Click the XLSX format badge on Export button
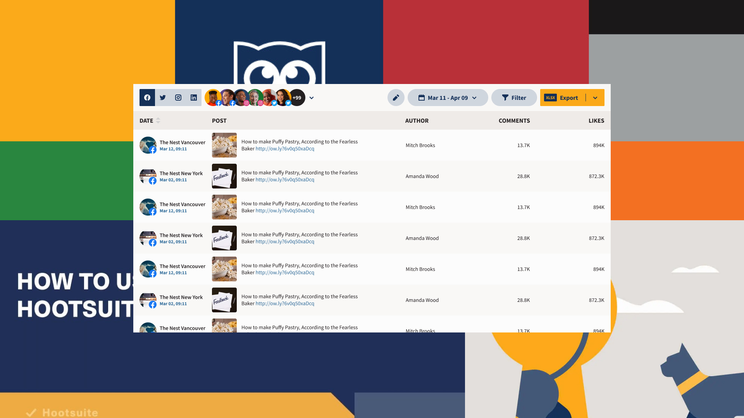This screenshot has height=418, width=744. (x=550, y=98)
